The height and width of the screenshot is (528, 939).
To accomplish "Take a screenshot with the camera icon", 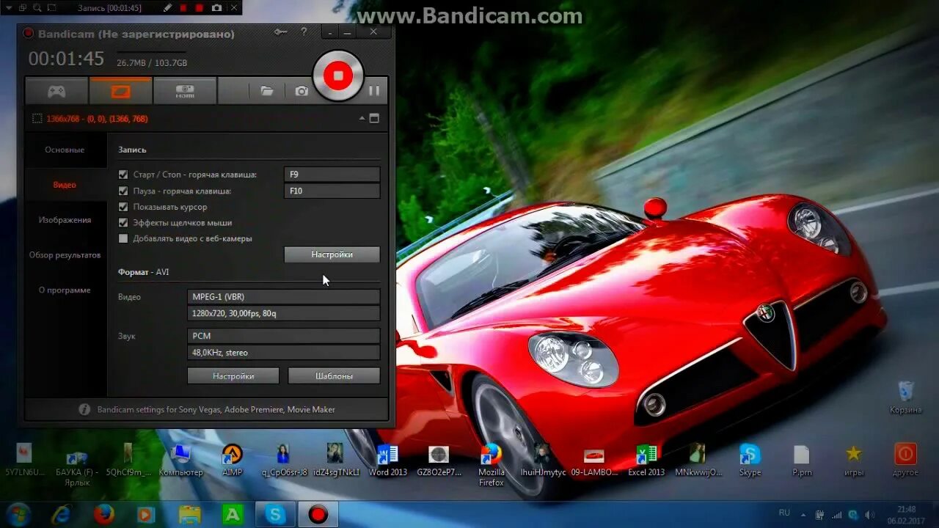I will pyautogui.click(x=301, y=90).
